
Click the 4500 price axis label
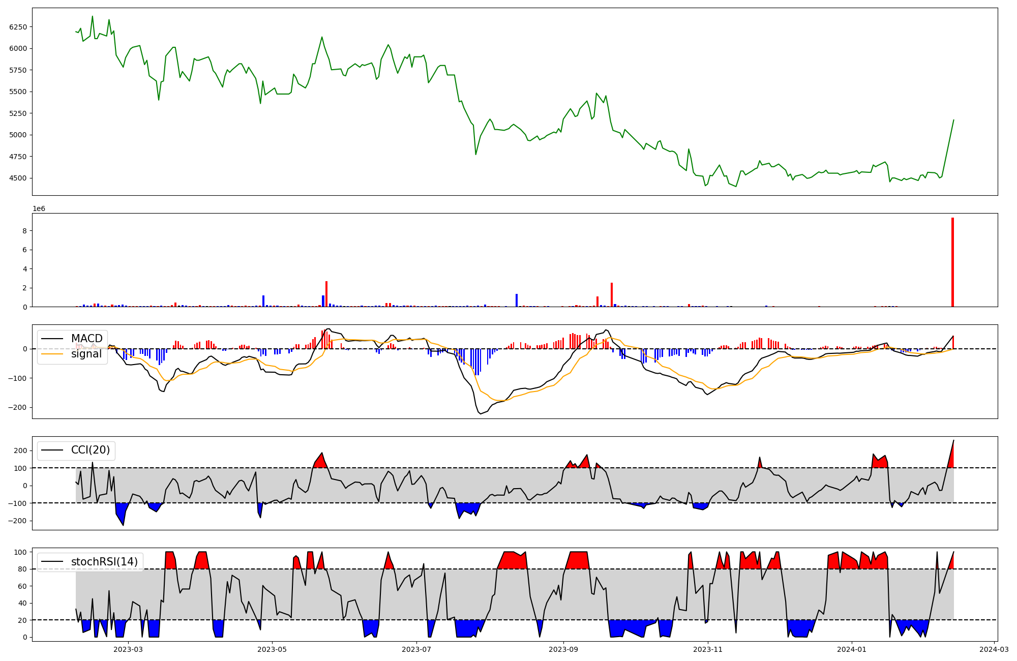pyautogui.click(x=18, y=178)
